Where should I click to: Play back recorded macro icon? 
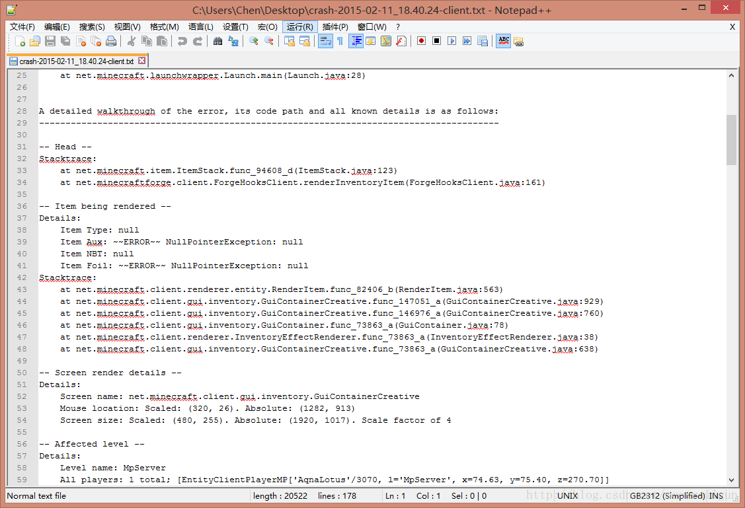click(452, 41)
